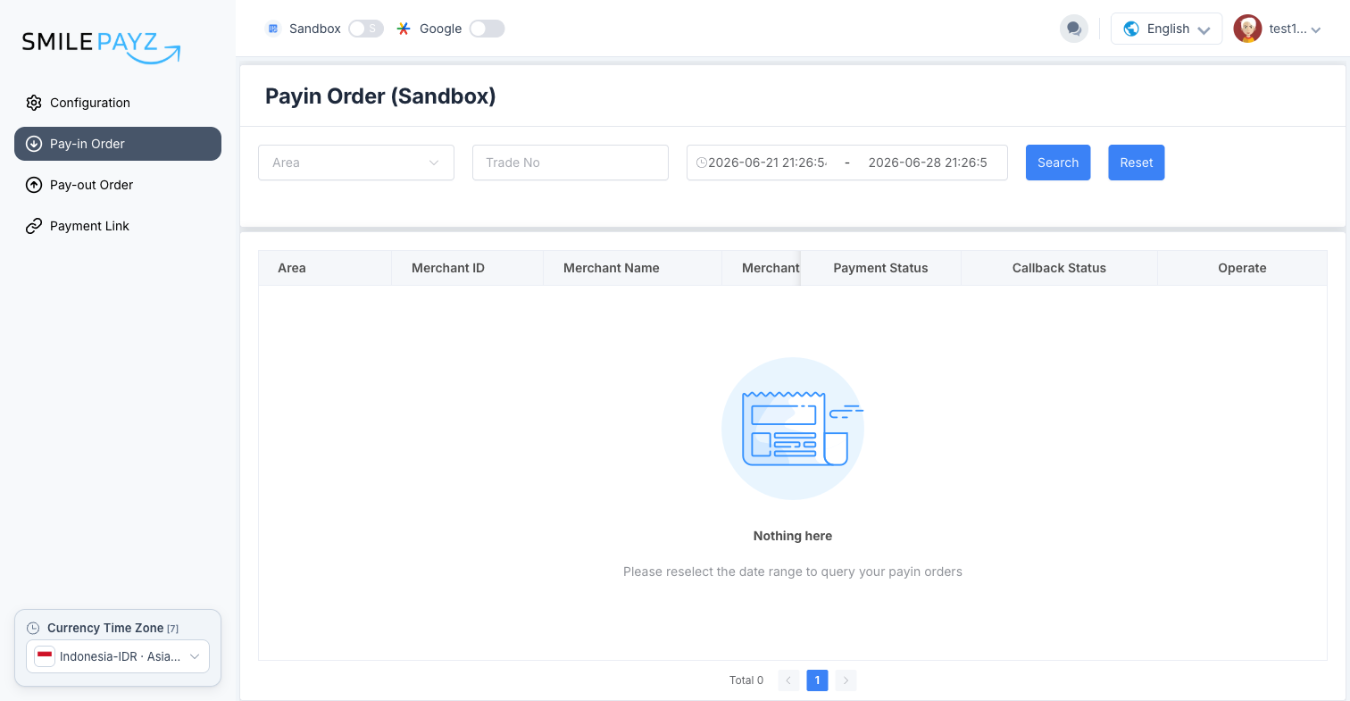
Task: Click the clock icon in date range
Action: [x=702, y=163]
